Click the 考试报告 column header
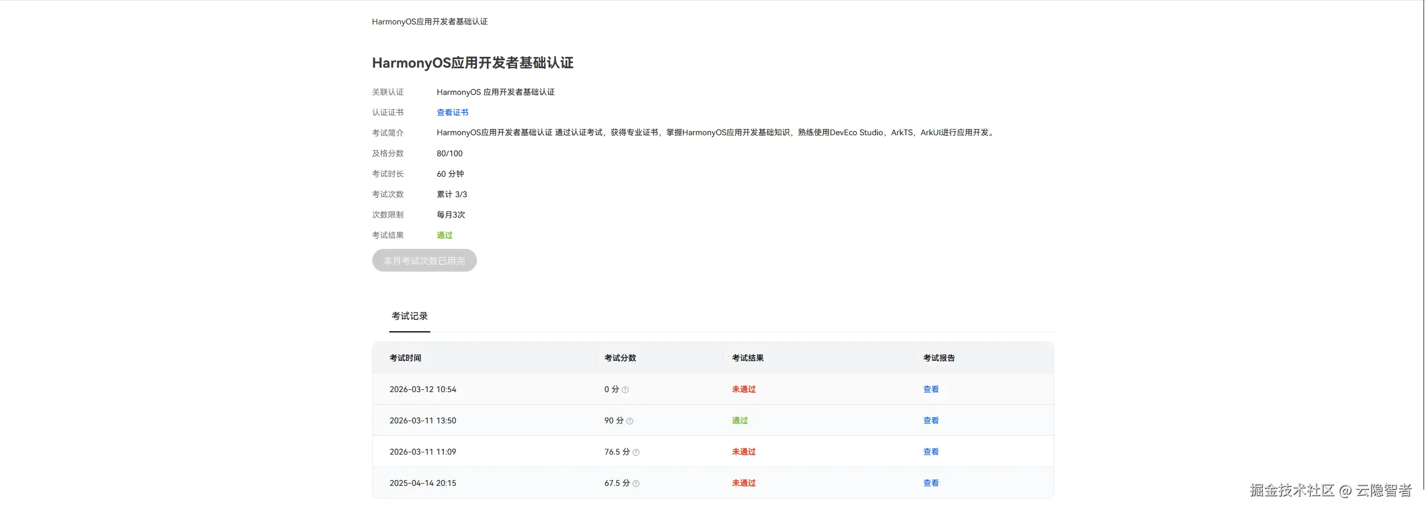The image size is (1426, 512). [939, 358]
